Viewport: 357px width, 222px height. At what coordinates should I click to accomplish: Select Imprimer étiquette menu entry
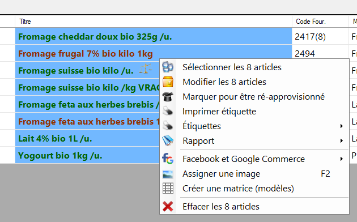coord(254,111)
